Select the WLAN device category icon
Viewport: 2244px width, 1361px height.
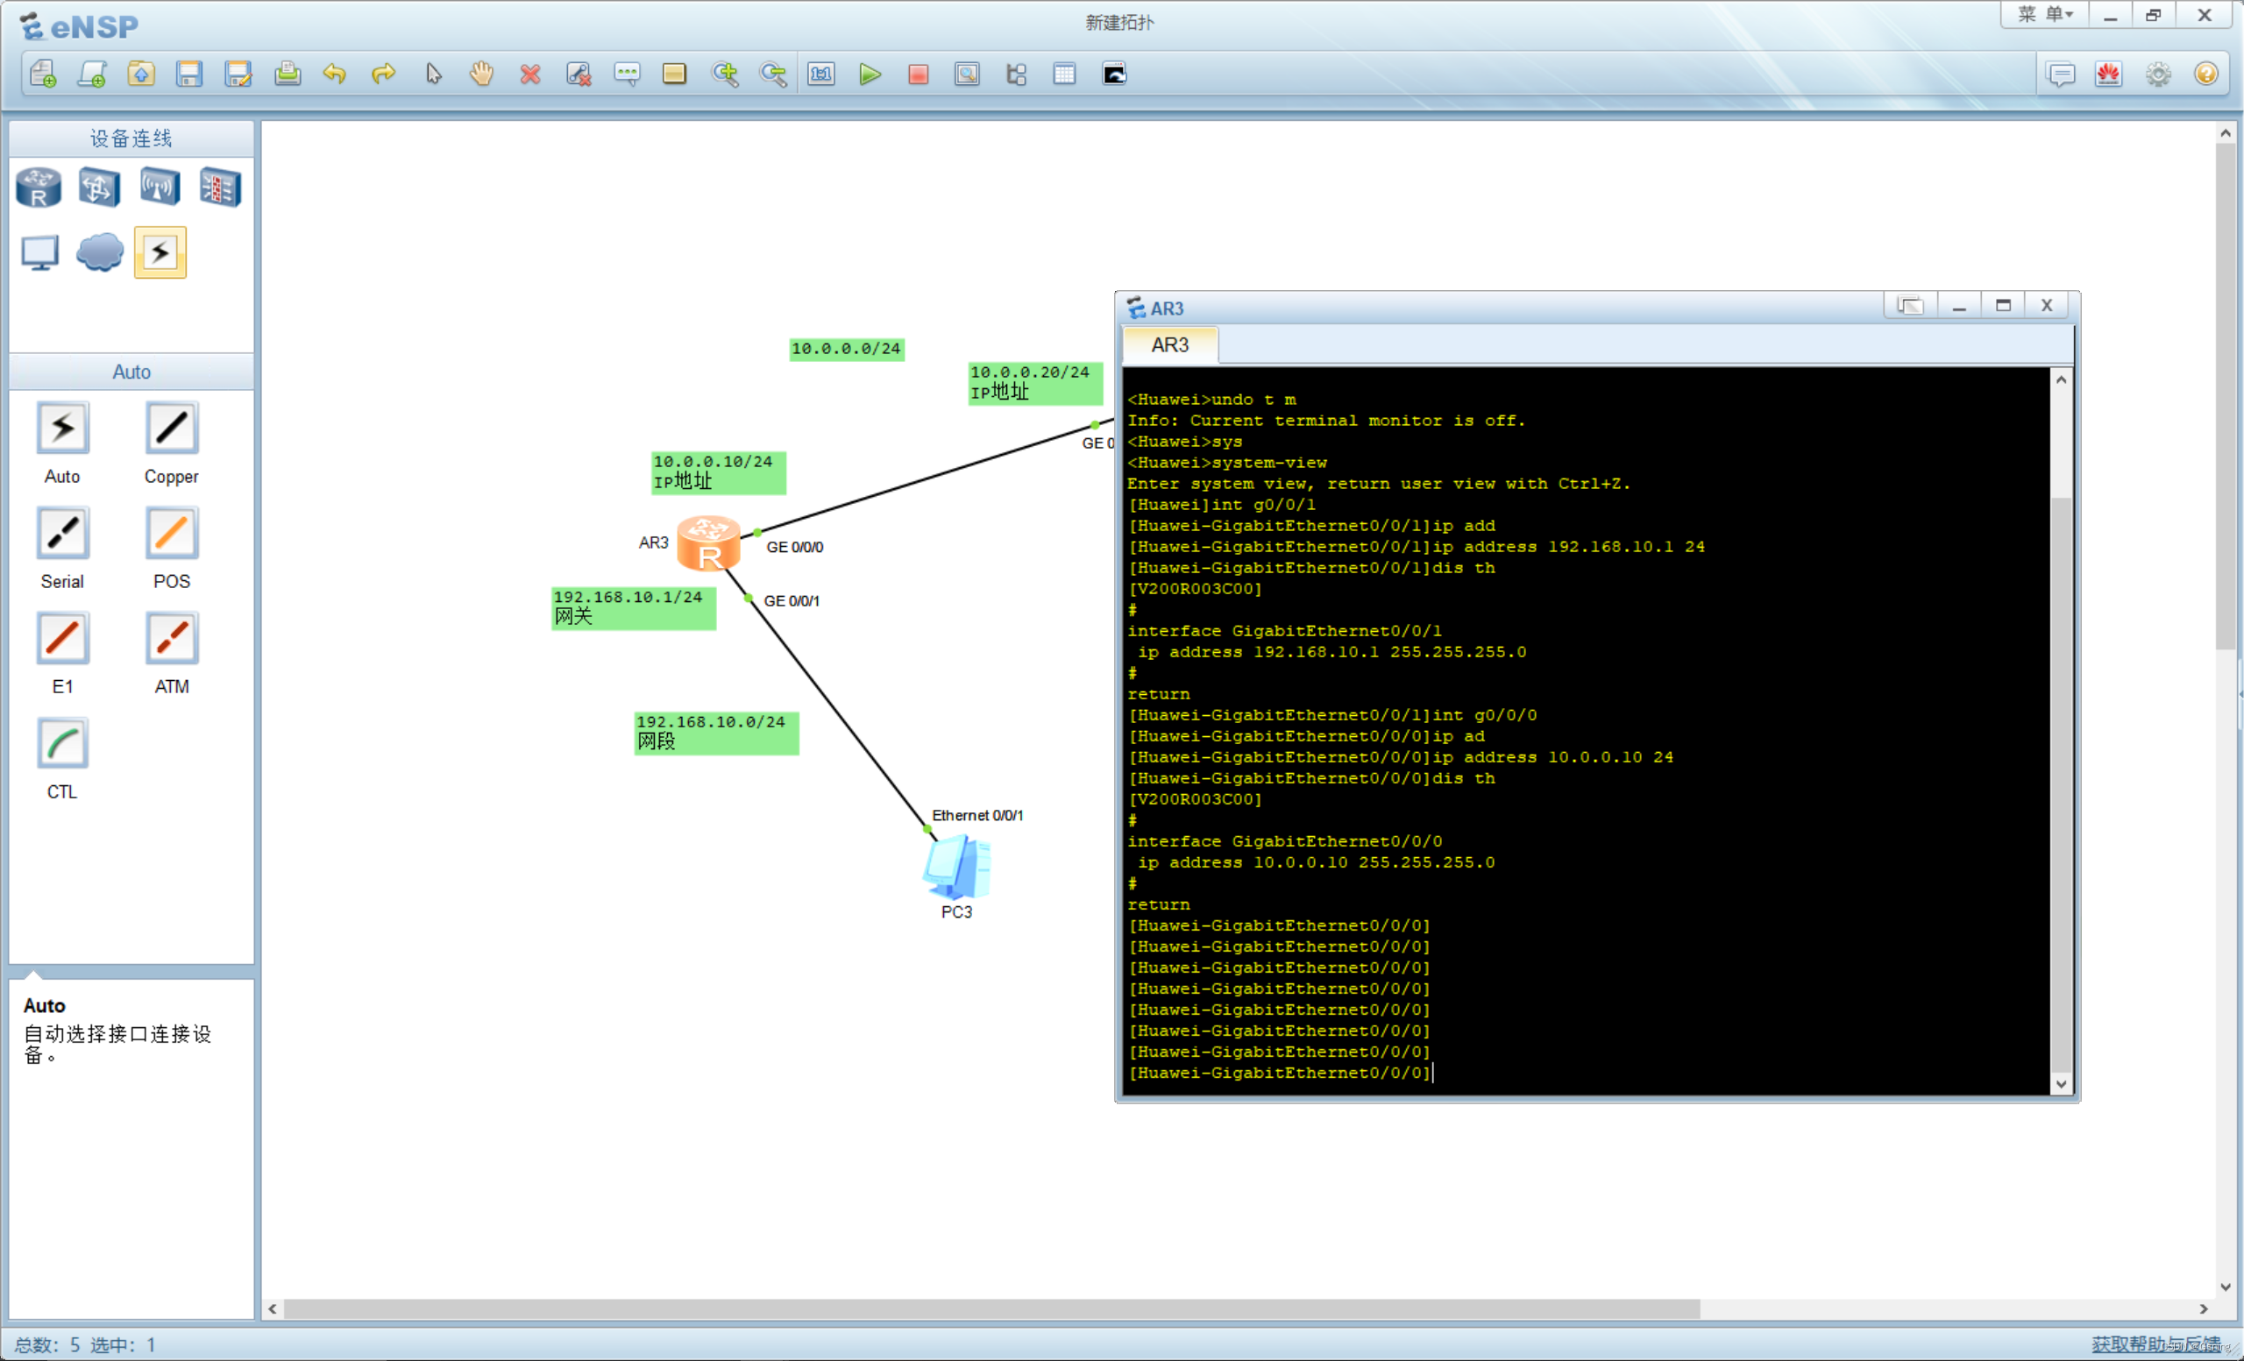(x=160, y=188)
